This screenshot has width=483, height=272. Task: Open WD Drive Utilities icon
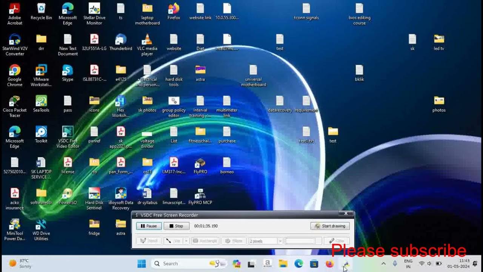[41, 229]
